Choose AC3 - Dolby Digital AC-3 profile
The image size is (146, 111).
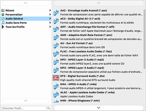pyautogui.click(x=98, y=21)
